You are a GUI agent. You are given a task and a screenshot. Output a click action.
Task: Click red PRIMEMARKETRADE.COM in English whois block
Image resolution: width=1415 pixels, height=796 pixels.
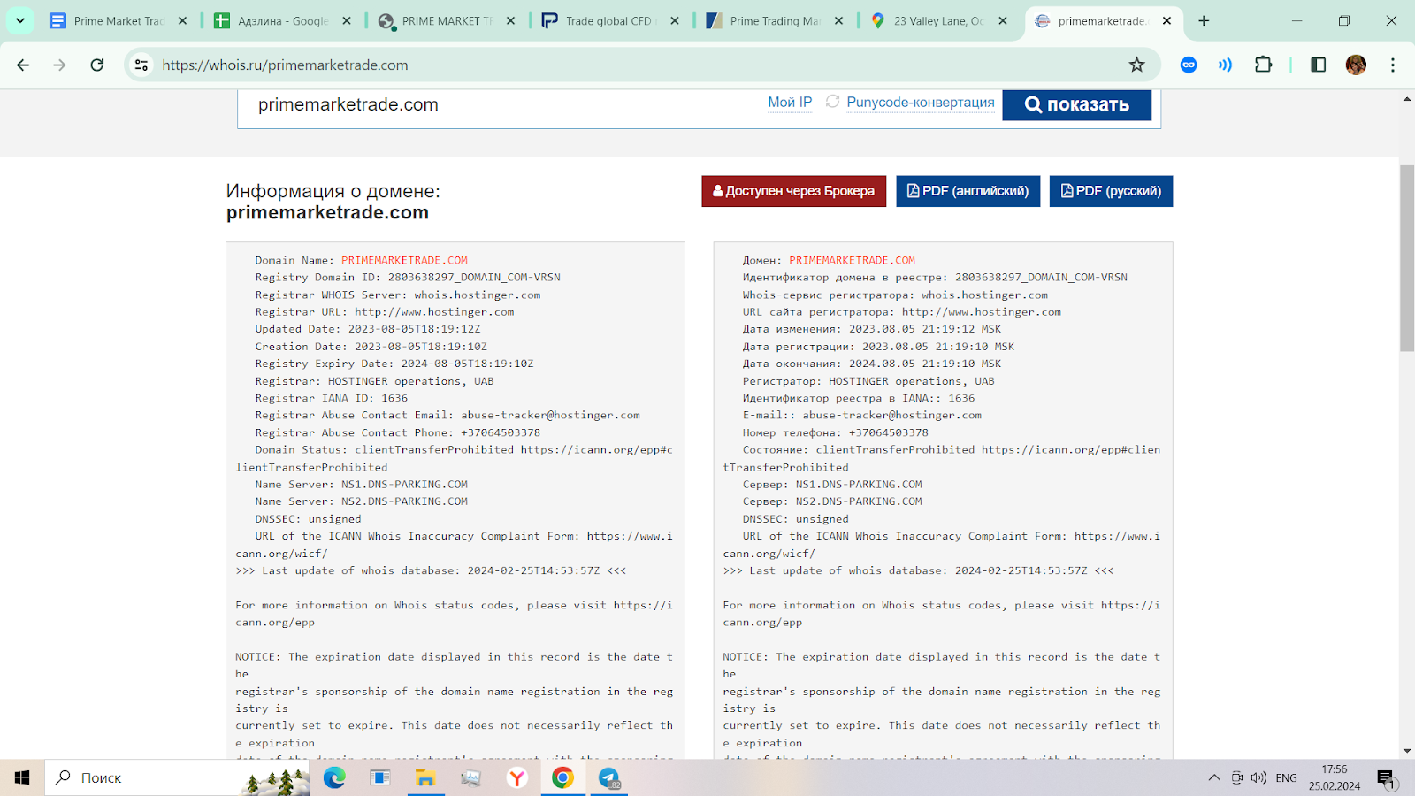[404, 260]
